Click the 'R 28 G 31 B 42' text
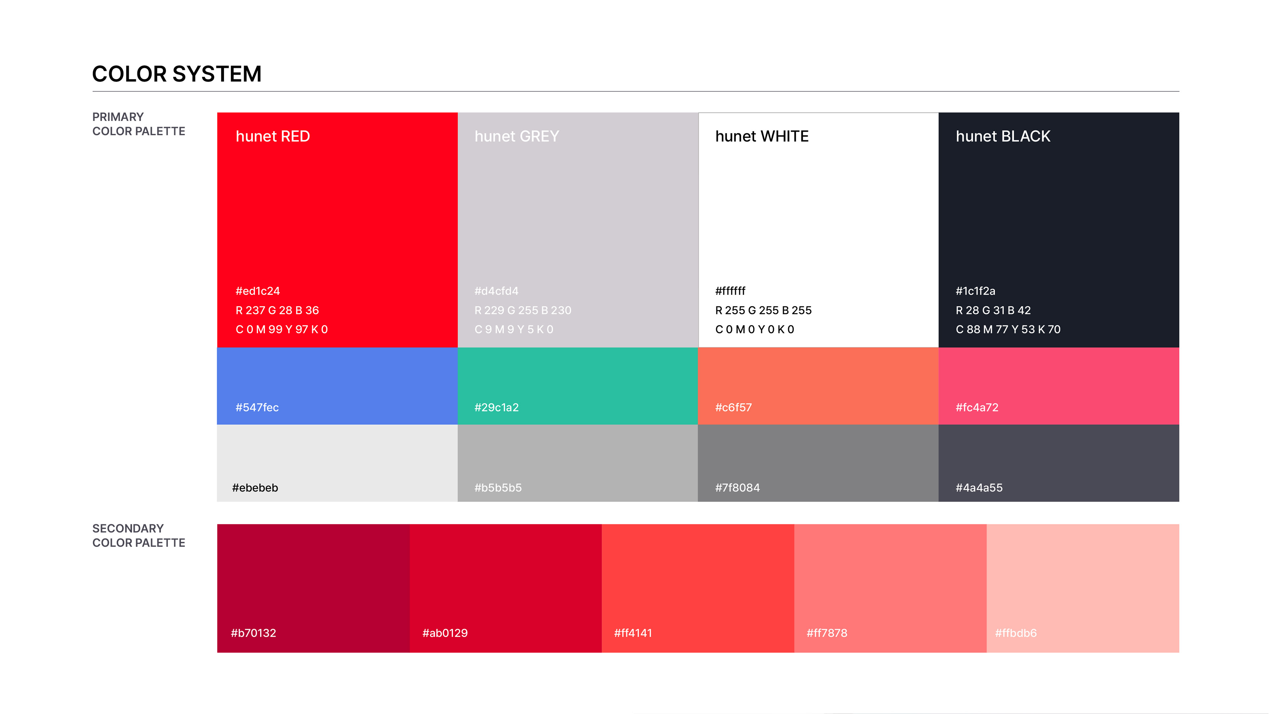Screen dimensions: 1269x714 (x=994, y=310)
